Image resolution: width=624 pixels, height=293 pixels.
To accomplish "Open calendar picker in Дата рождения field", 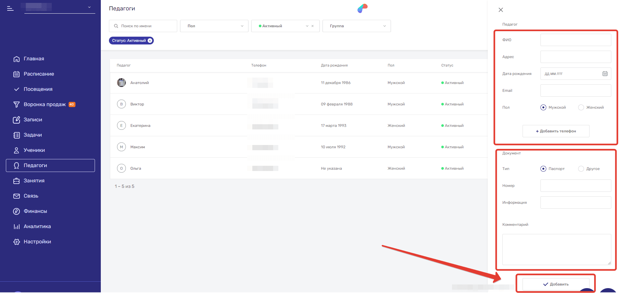I will pyautogui.click(x=604, y=74).
